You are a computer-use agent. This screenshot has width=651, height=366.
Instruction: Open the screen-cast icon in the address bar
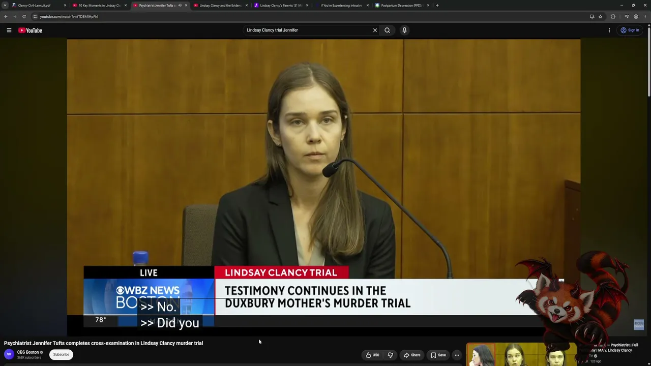[x=592, y=16]
